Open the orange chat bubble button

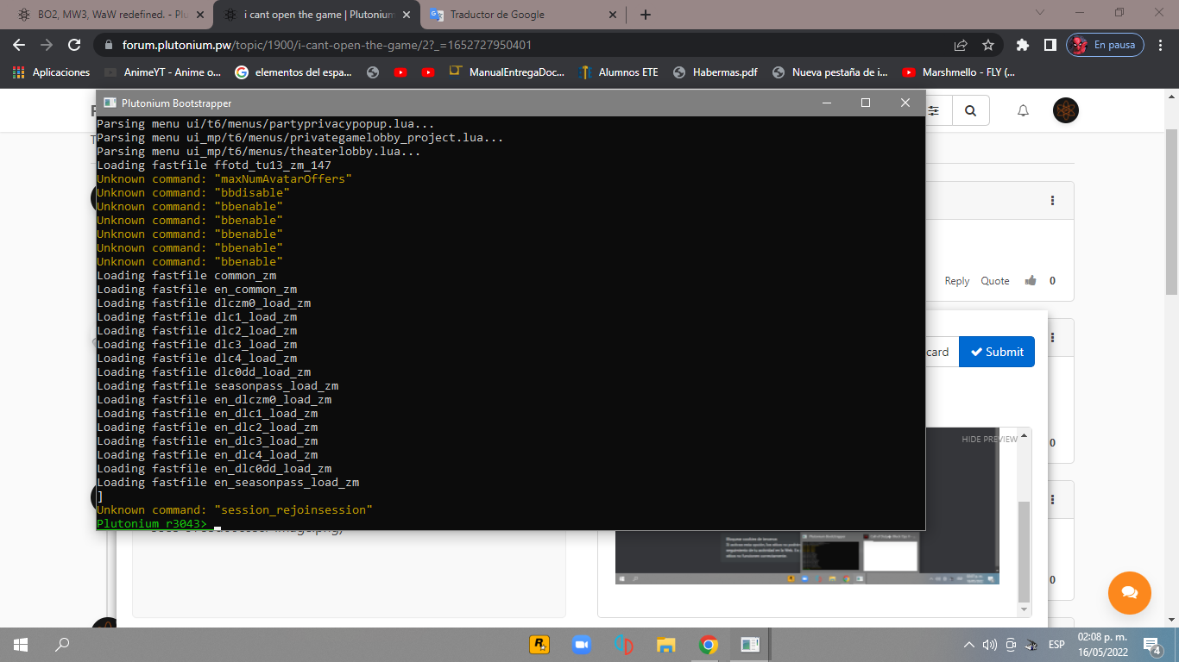[1130, 593]
